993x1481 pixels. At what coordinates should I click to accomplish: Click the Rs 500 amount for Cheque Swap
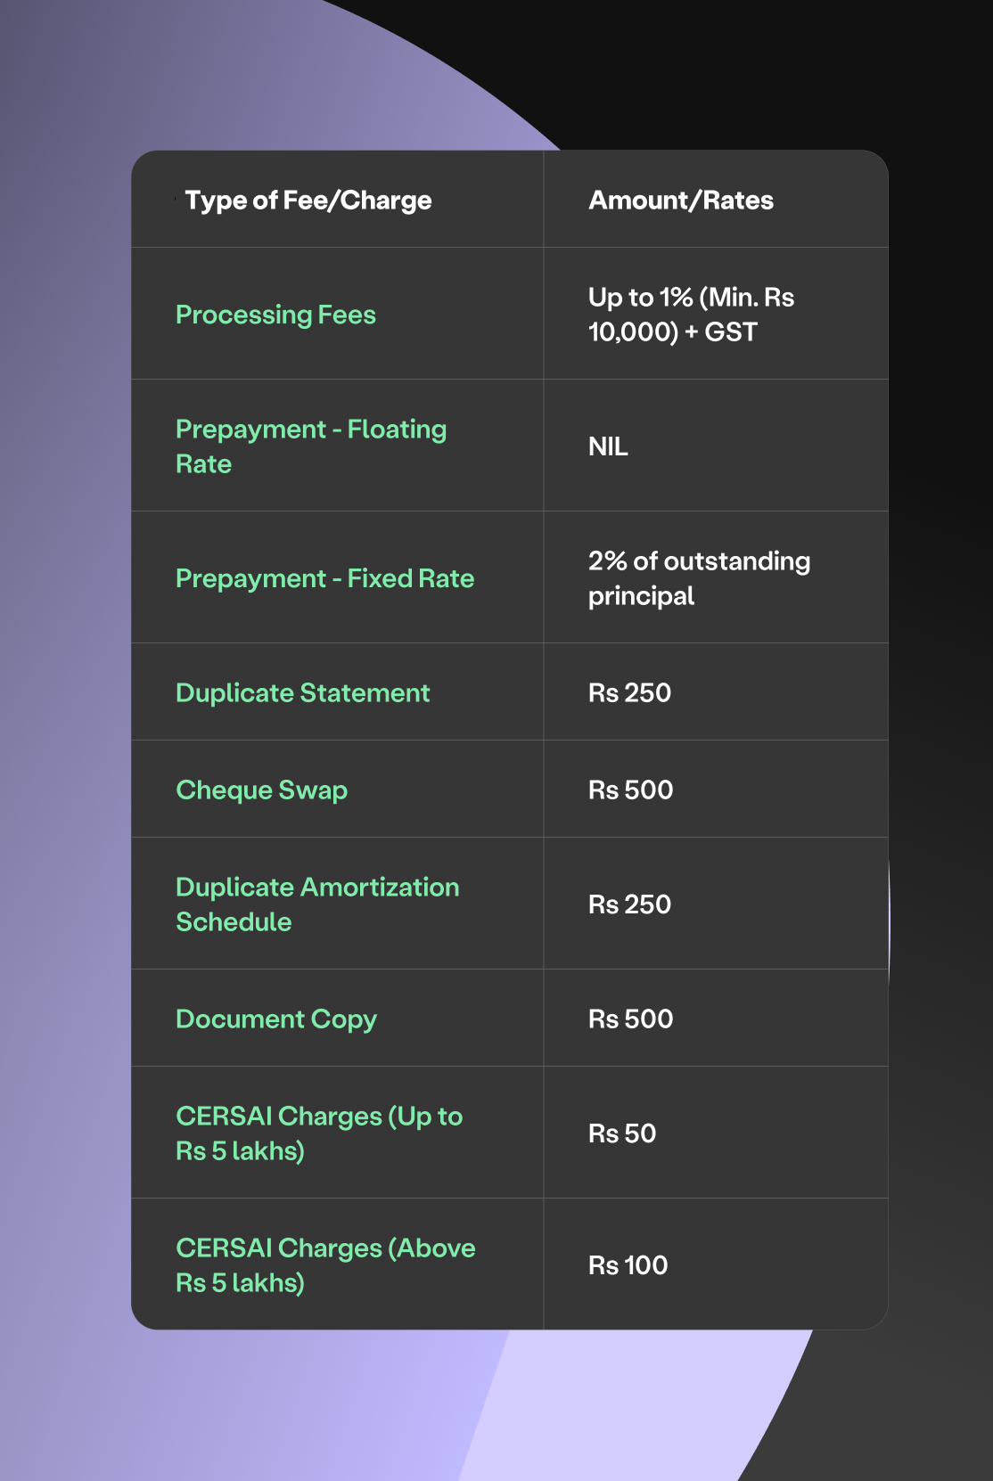click(630, 790)
